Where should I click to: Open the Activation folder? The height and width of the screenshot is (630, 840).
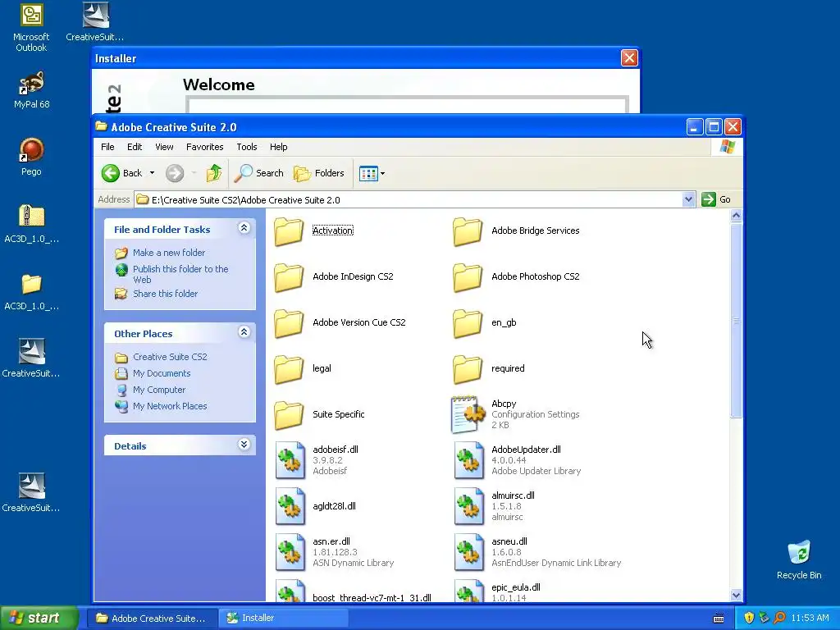(313, 231)
